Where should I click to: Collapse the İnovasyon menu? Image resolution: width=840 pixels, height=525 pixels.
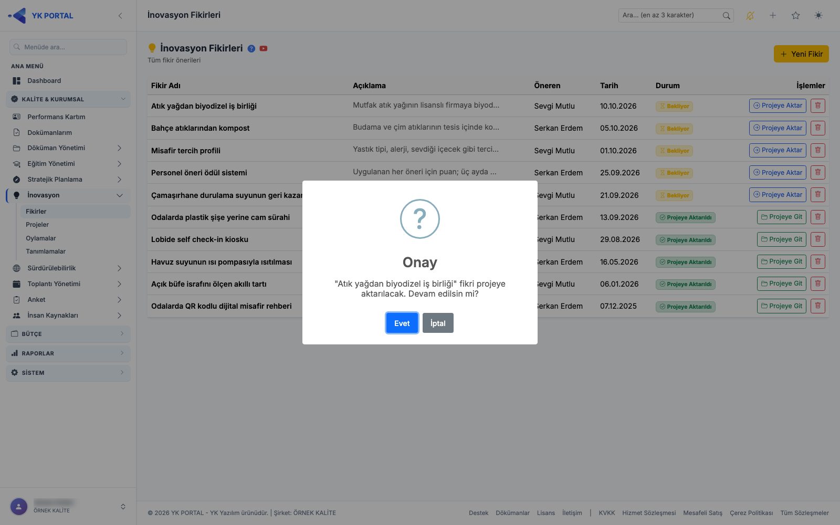[68, 195]
